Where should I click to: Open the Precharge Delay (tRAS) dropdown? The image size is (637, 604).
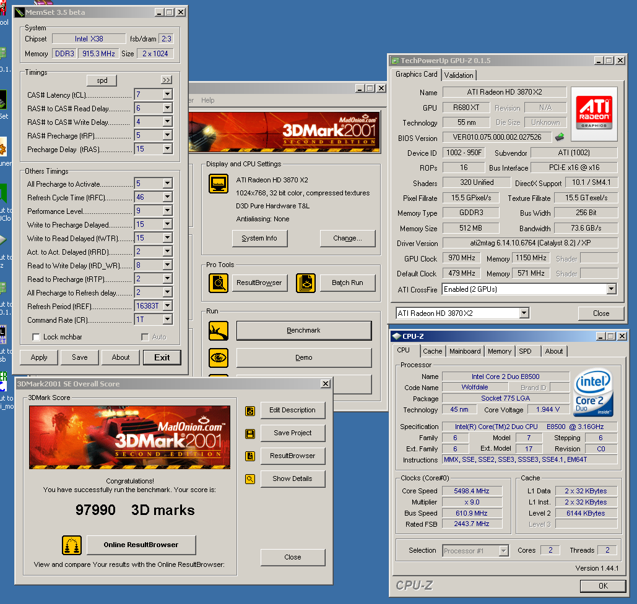(167, 149)
